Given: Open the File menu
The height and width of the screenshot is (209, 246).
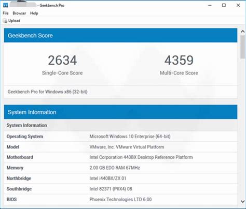Looking at the screenshot, I should point(6,13).
